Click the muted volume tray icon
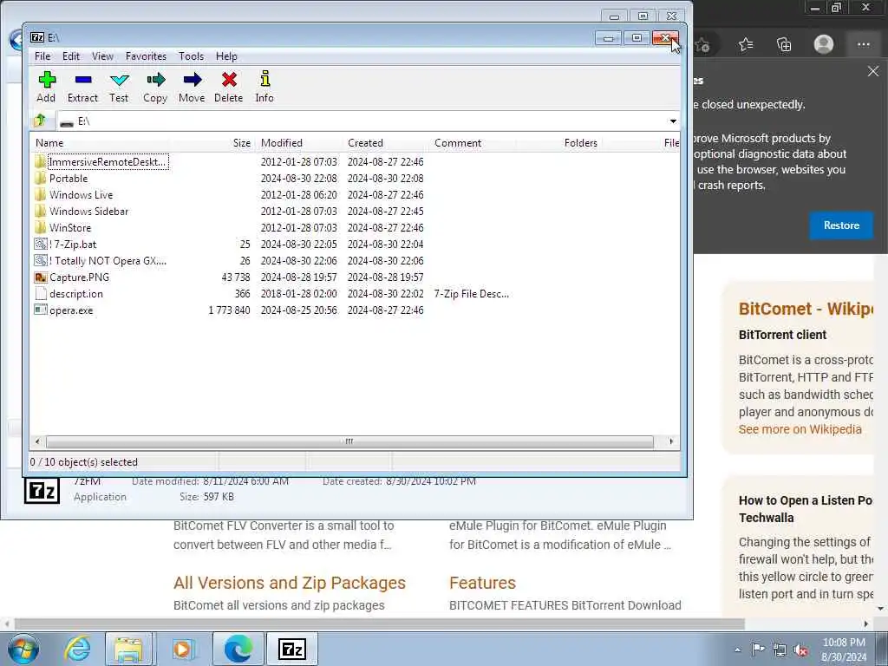This screenshot has width=888, height=666. [800, 650]
